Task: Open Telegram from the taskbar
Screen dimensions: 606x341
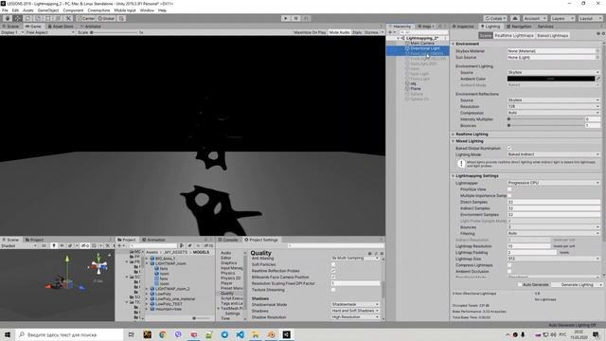Action: pyautogui.click(x=224, y=334)
